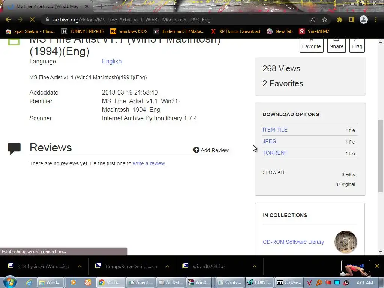This screenshot has height=288, width=384.
Task: Click the red V tray icon
Action: [309, 283]
